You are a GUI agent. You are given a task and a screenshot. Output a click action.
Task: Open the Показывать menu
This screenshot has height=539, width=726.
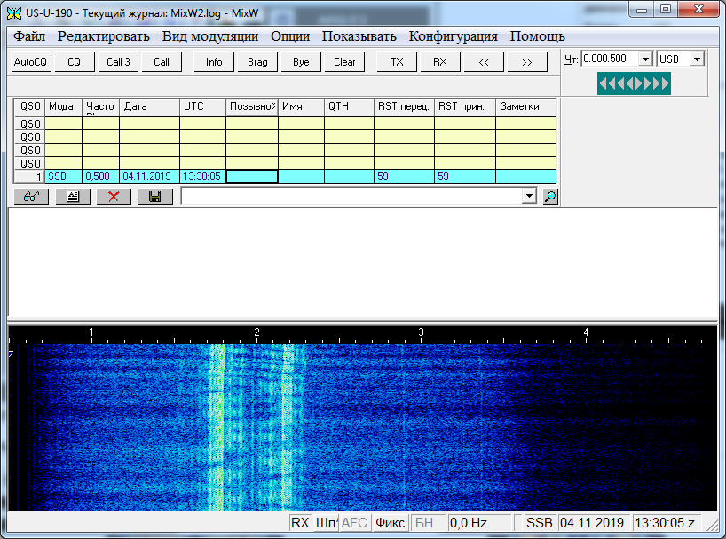(359, 36)
